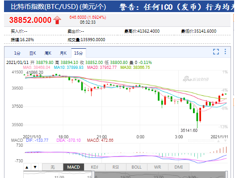The height and width of the screenshot is (178, 235).
Task: Open the 月K monthly chart tab
Action: pyautogui.click(x=63, y=53)
